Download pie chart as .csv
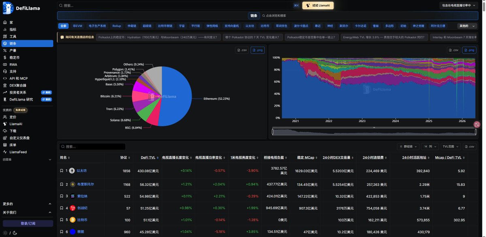Screen dimensions: 486x237 (x=242, y=50)
